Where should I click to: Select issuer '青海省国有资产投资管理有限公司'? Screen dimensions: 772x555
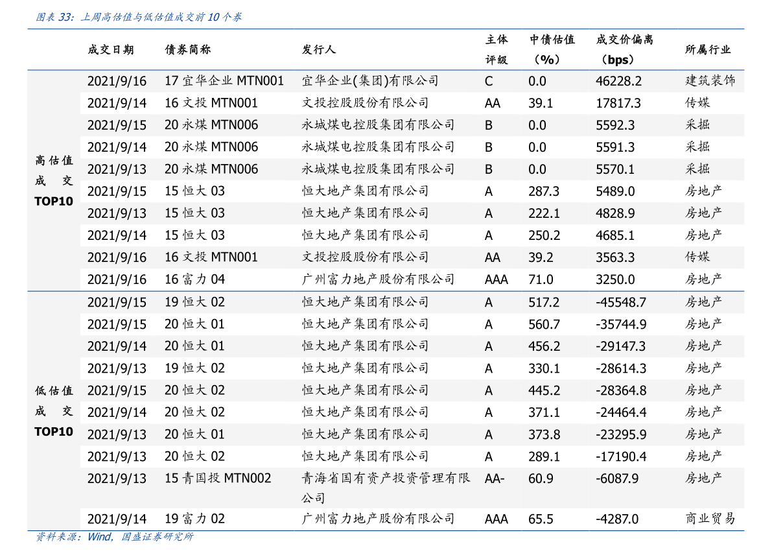[x=386, y=488]
